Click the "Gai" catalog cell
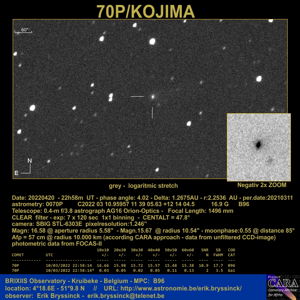The height and width of the screenshot is (300, 300). point(232,271)
